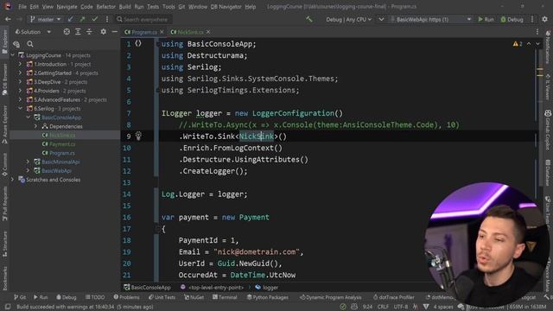
Task: Expand the 4.Providers folder
Action: coord(20,91)
